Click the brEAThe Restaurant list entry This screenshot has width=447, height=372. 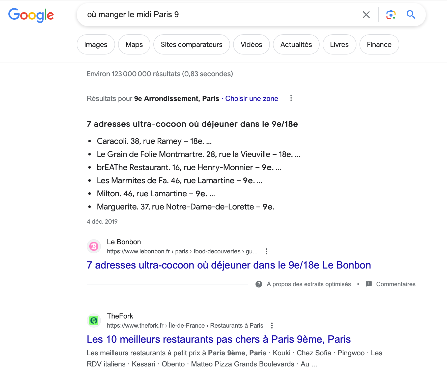click(189, 167)
